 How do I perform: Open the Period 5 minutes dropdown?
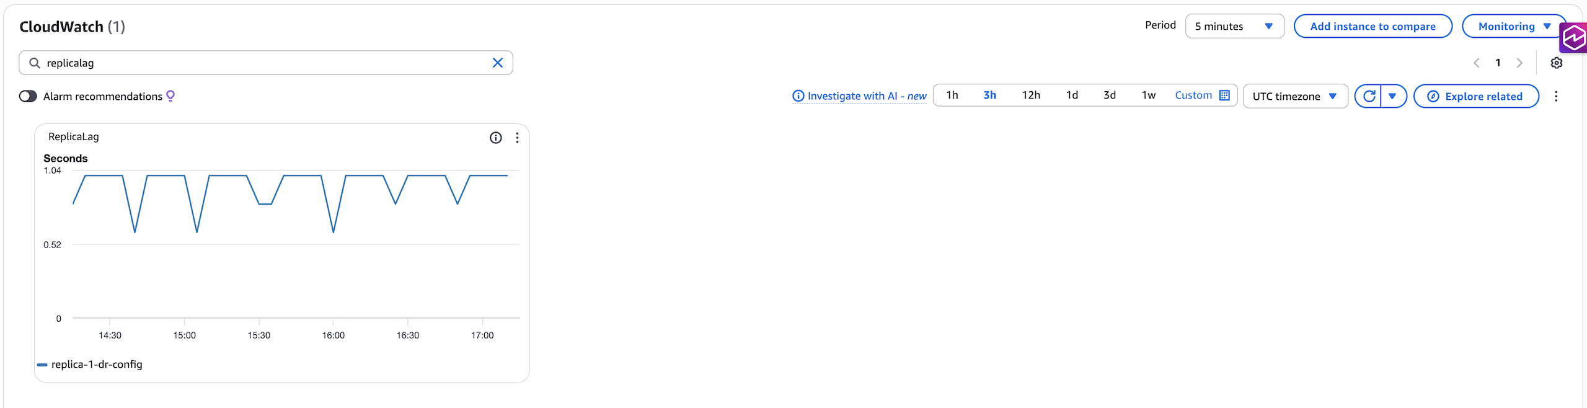coord(1234,26)
